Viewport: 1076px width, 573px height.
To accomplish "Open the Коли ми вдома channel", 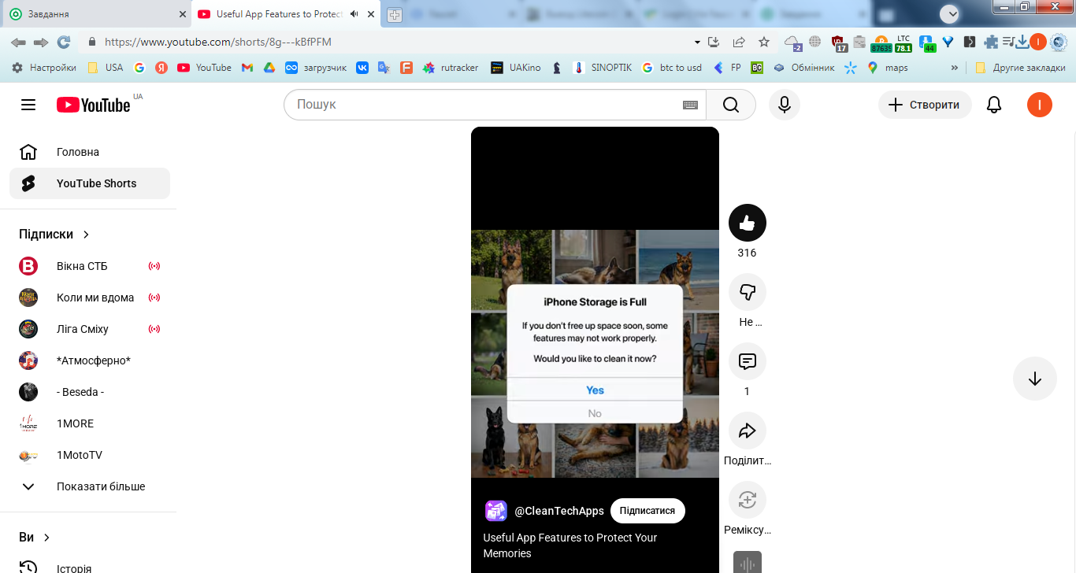I will (x=90, y=298).
